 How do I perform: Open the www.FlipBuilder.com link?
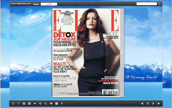pyautogui.click(x=21, y=4)
